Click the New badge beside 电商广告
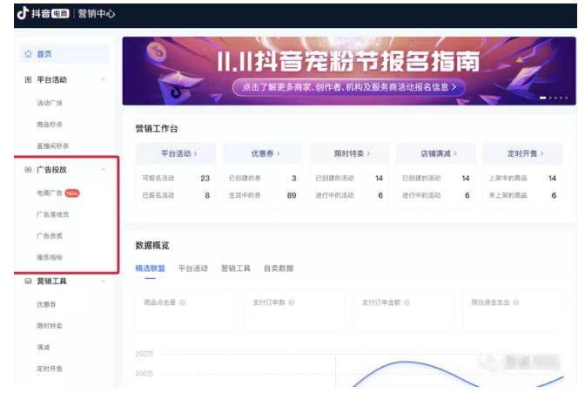 (x=72, y=193)
